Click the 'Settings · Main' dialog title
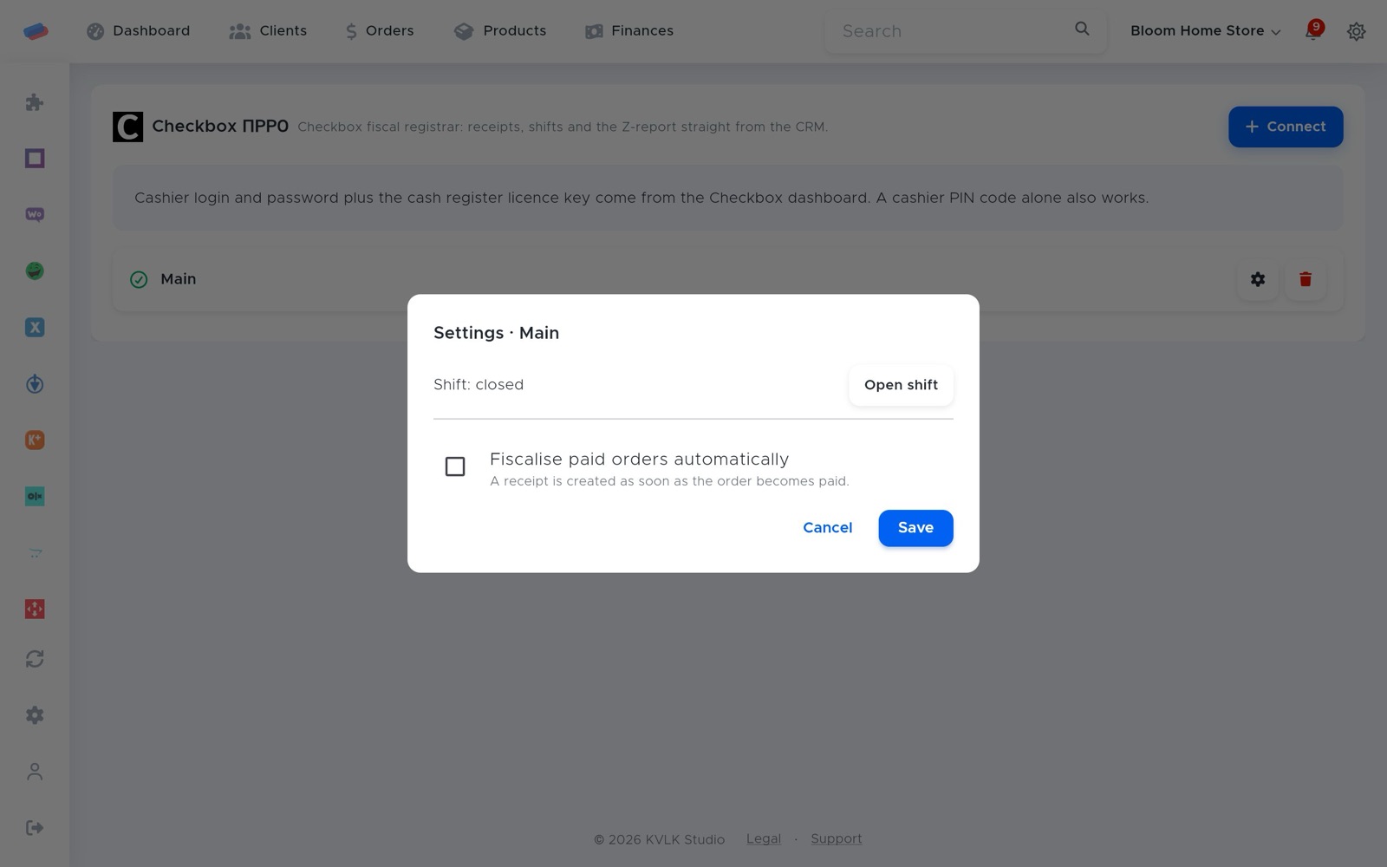The image size is (1387, 867). click(x=496, y=333)
